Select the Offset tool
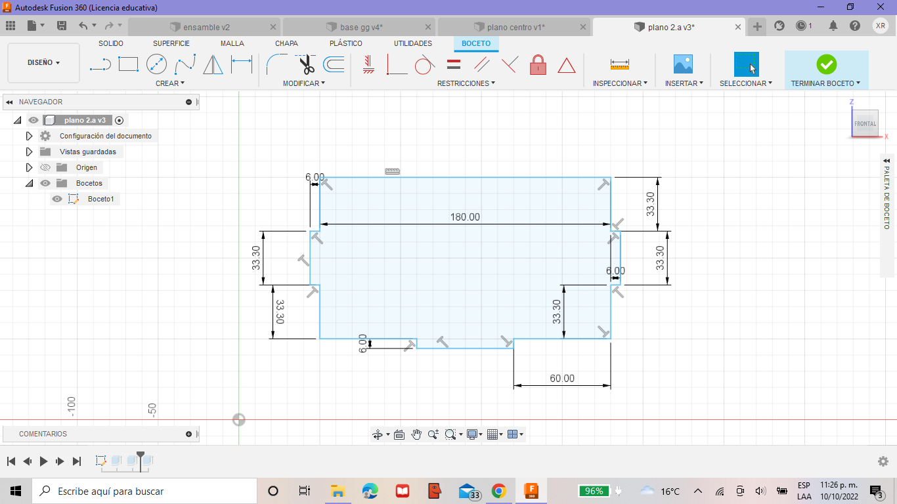 pyautogui.click(x=334, y=65)
